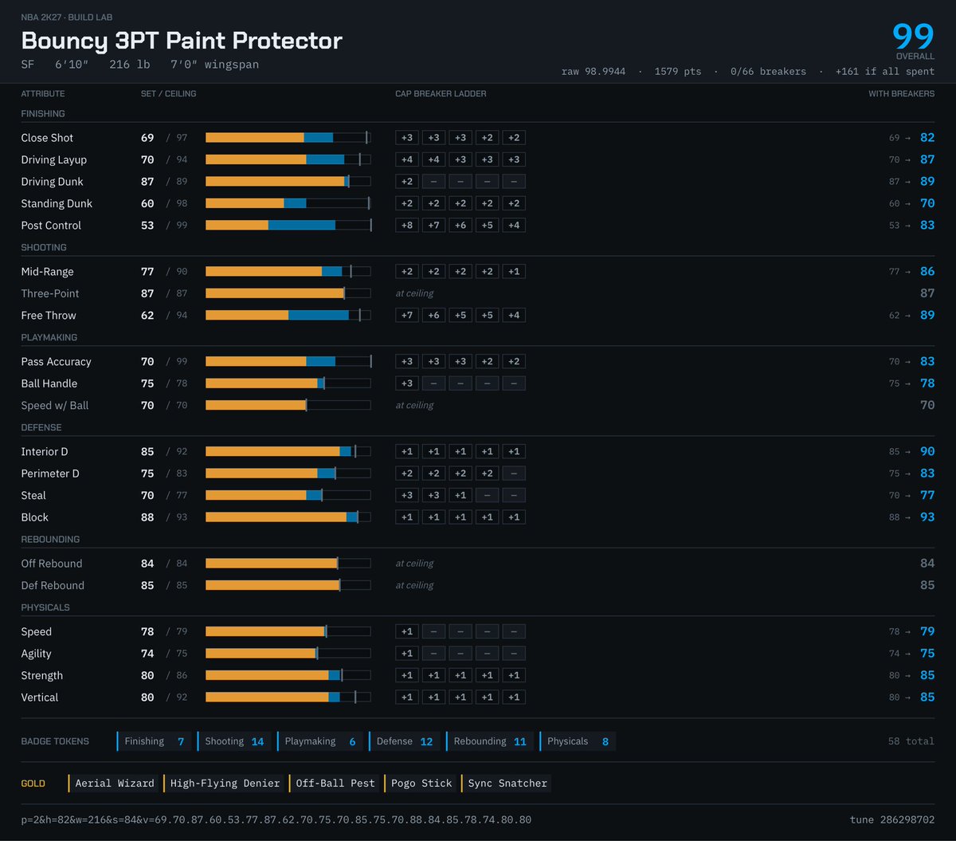Select the Pogo Stick gold badge
Viewport: 956px width, 841px height.
(x=421, y=784)
